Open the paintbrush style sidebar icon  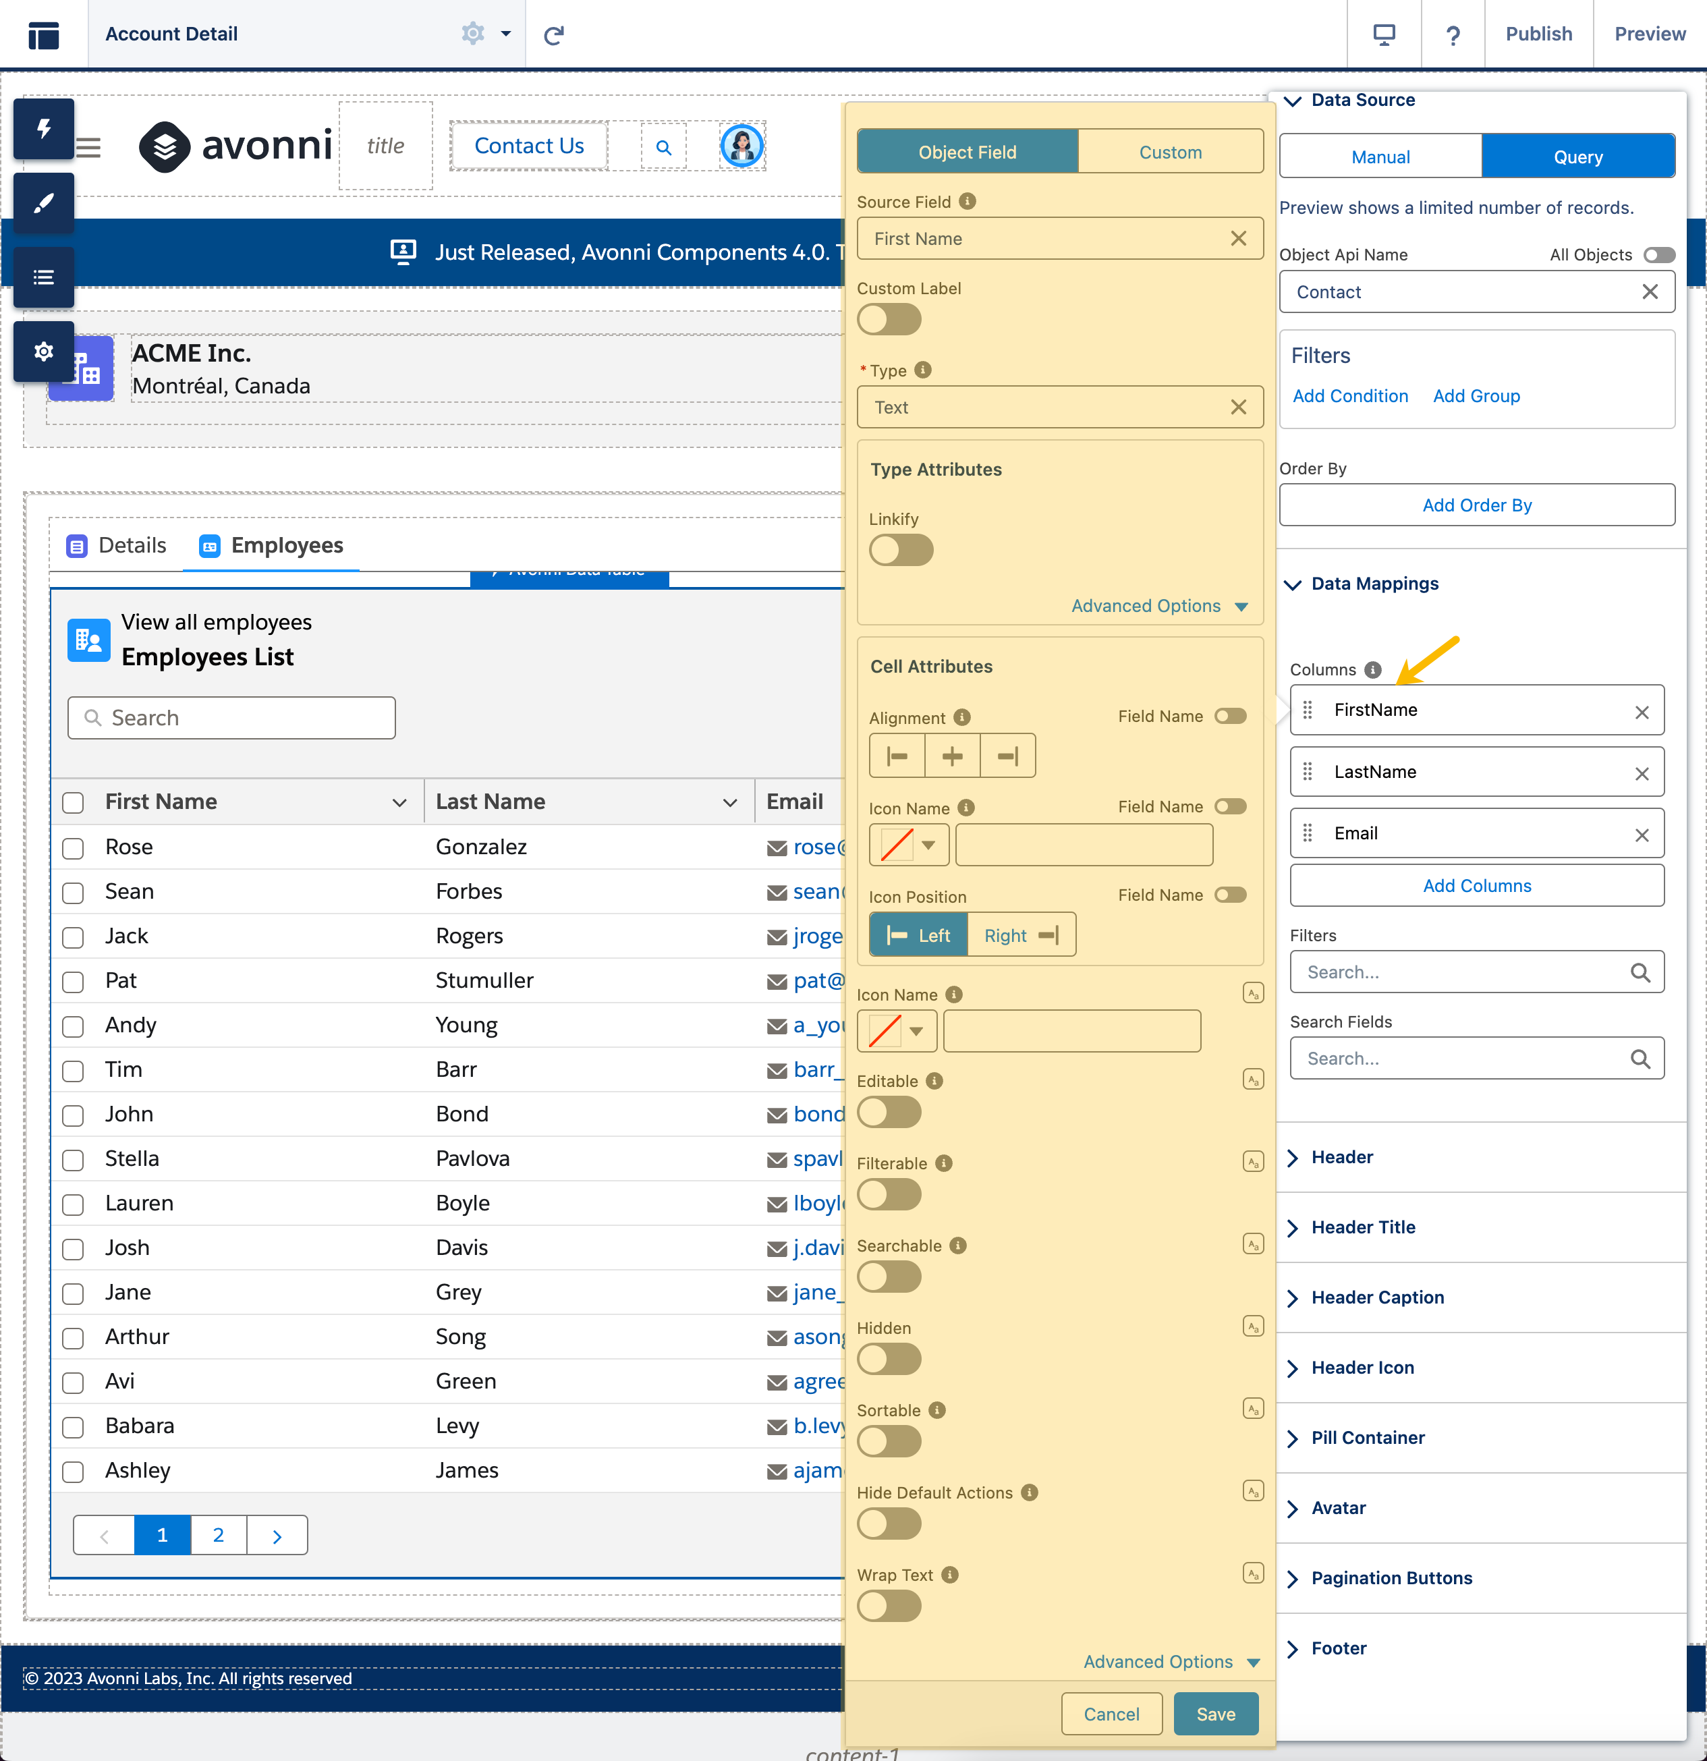click(x=43, y=203)
